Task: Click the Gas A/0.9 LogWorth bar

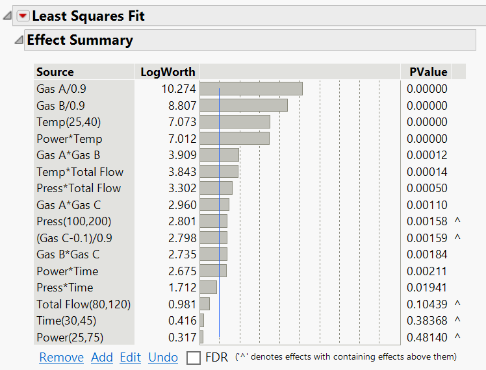Action: (251, 89)
